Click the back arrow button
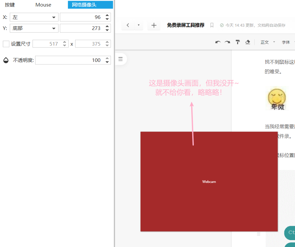295x247 pixels. pos(128,25)
